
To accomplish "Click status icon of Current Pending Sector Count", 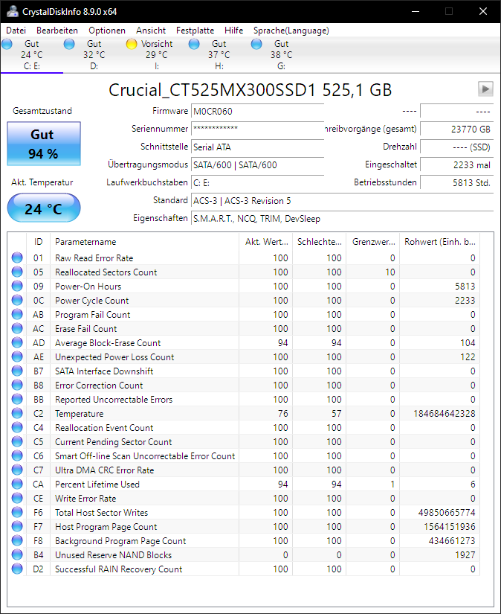I will pos(17,441).
